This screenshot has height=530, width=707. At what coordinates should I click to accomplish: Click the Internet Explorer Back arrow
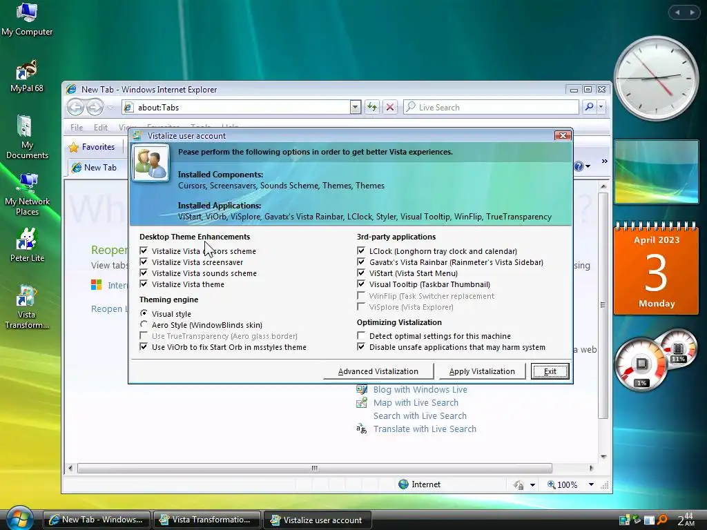(x=76, y=107)
